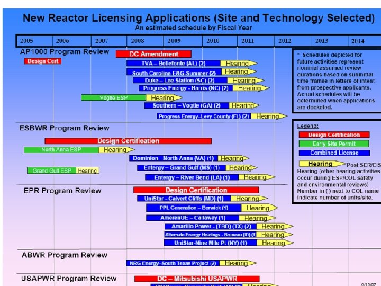Click 'PPL Generation – Berwick (1)' bar

point(194,208)
